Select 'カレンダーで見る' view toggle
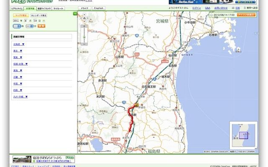 39,15
